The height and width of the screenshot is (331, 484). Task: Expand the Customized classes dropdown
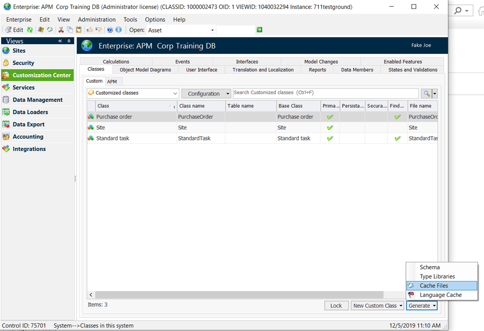[x=175, y=94]
